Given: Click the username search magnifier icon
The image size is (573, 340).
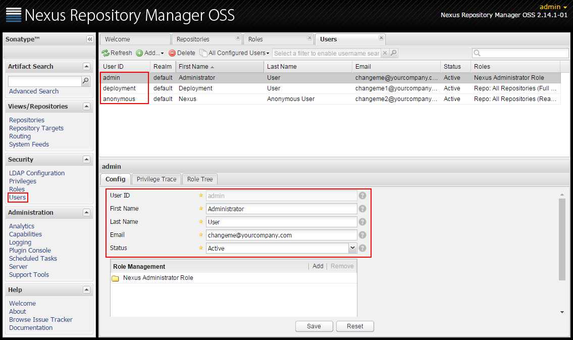Looking at the screenshot, I should (394, 53).
